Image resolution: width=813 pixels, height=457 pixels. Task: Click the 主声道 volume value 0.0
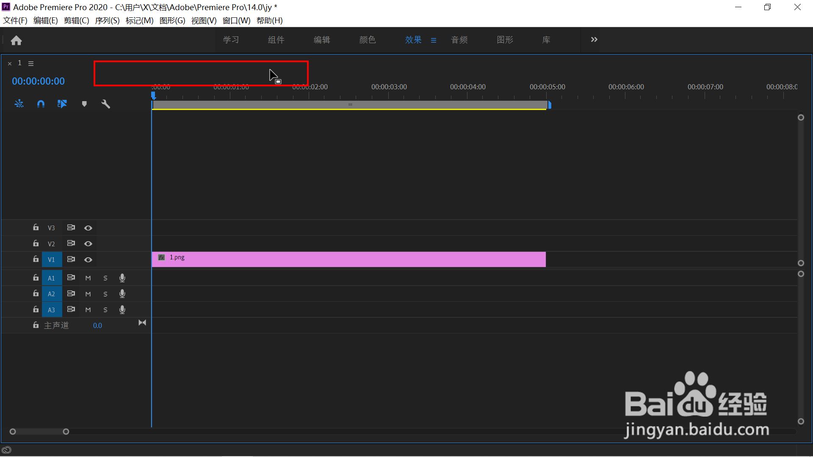point(97,325)
